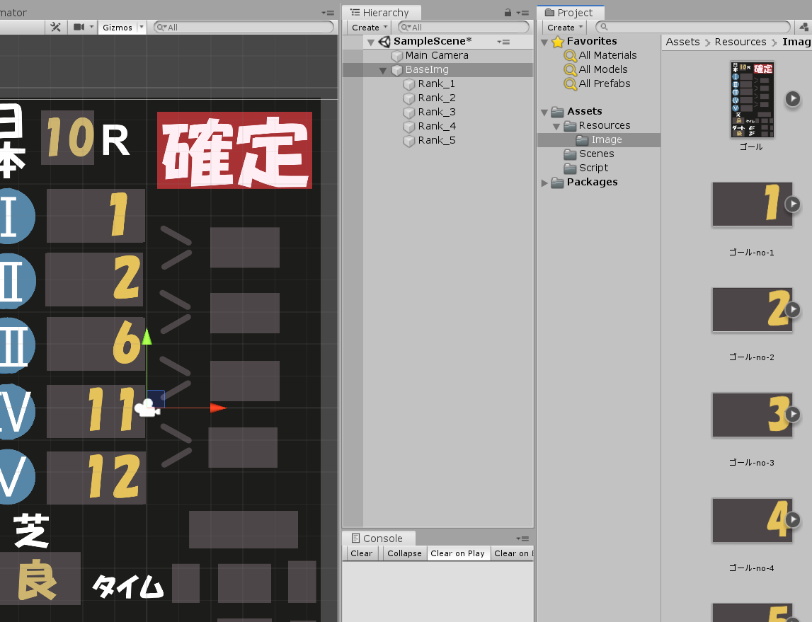812x622 pixels.
Task: Collapse the Assets folder foldout
Action: tap(544, 113)
